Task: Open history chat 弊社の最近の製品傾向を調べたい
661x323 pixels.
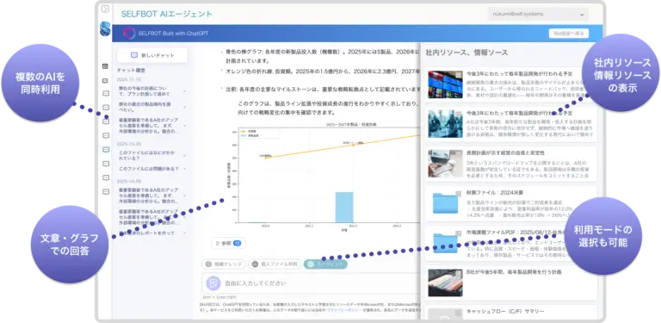Action: click(145, 107)
